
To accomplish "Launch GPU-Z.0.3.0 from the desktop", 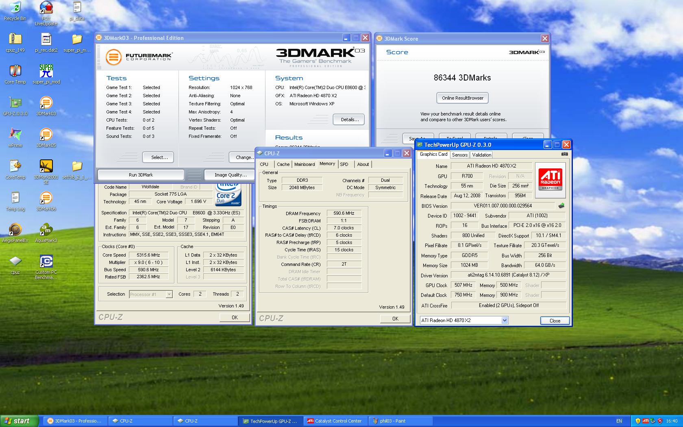I will tap(15, 106).
